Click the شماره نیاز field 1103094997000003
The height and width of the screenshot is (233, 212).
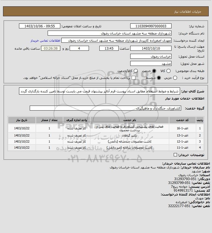(x=151, y=26)
